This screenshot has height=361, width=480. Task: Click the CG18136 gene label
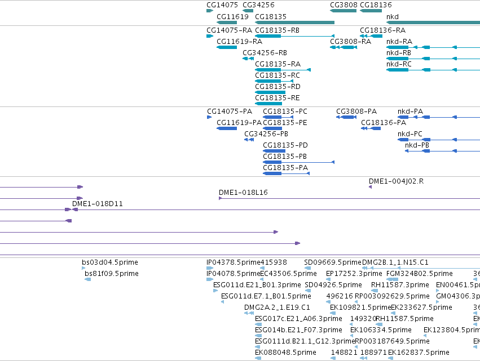376,5
